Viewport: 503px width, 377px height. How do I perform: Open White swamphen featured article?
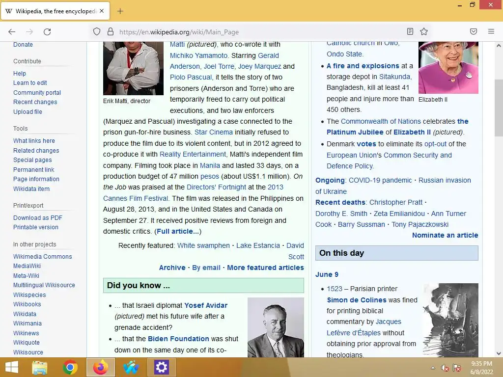click(x=203, y=245)
